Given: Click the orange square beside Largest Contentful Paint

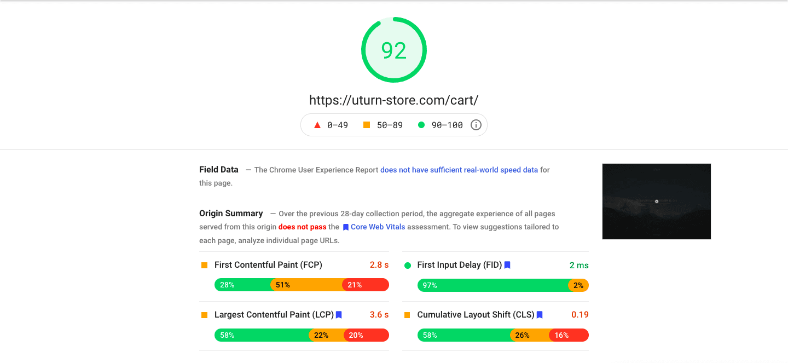Looking at the screenshot, I should (x=205, y=315).
